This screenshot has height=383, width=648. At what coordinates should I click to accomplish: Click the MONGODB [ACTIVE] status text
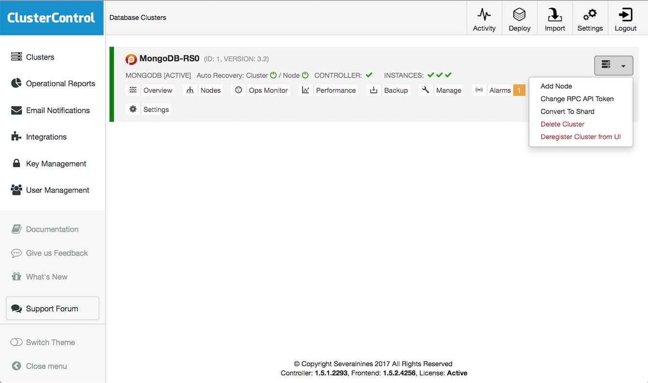coord(158,75)
